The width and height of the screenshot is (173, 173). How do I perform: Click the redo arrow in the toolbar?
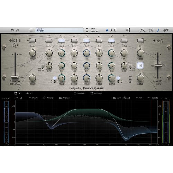pyautogui.click(x=18, y=30)
